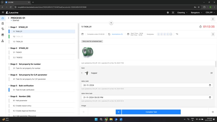
Task: Collapse the header with the round chevron
Action: pyautogui.click(x=111, y=23)
